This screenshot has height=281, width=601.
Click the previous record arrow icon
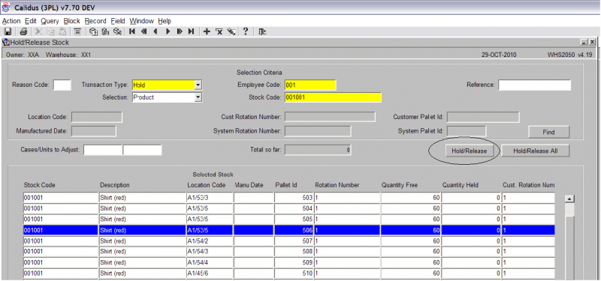(x=156, y=31)
